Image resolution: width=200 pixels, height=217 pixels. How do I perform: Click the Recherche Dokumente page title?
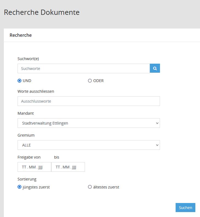point(42,12)
